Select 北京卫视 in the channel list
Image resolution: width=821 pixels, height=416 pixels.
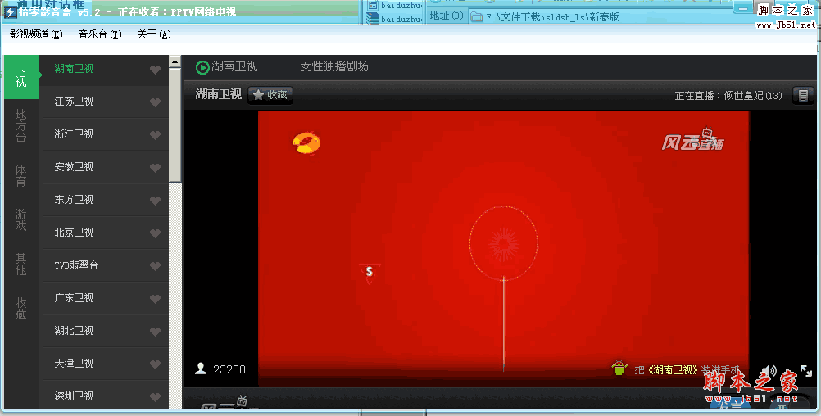pos(104,233)
